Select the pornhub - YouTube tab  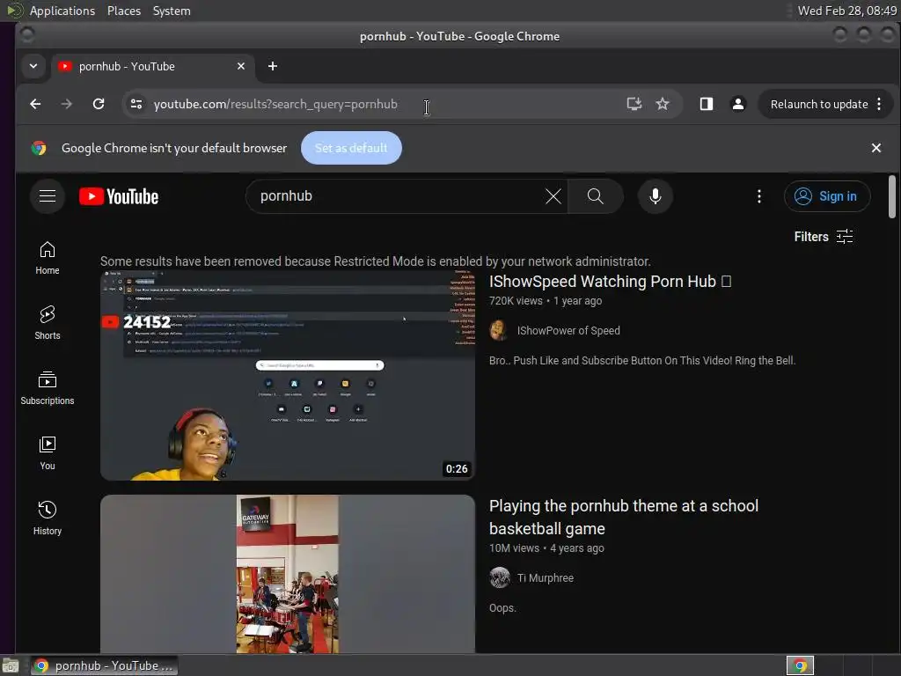pos(152,66)
